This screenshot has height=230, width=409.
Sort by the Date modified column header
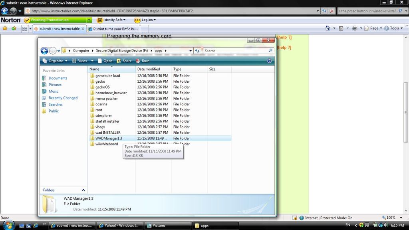pos(153,69)
